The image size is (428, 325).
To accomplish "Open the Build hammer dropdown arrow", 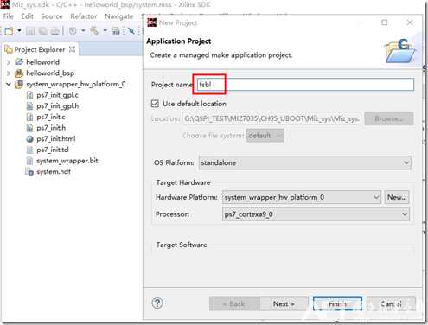I will [105, 30].
